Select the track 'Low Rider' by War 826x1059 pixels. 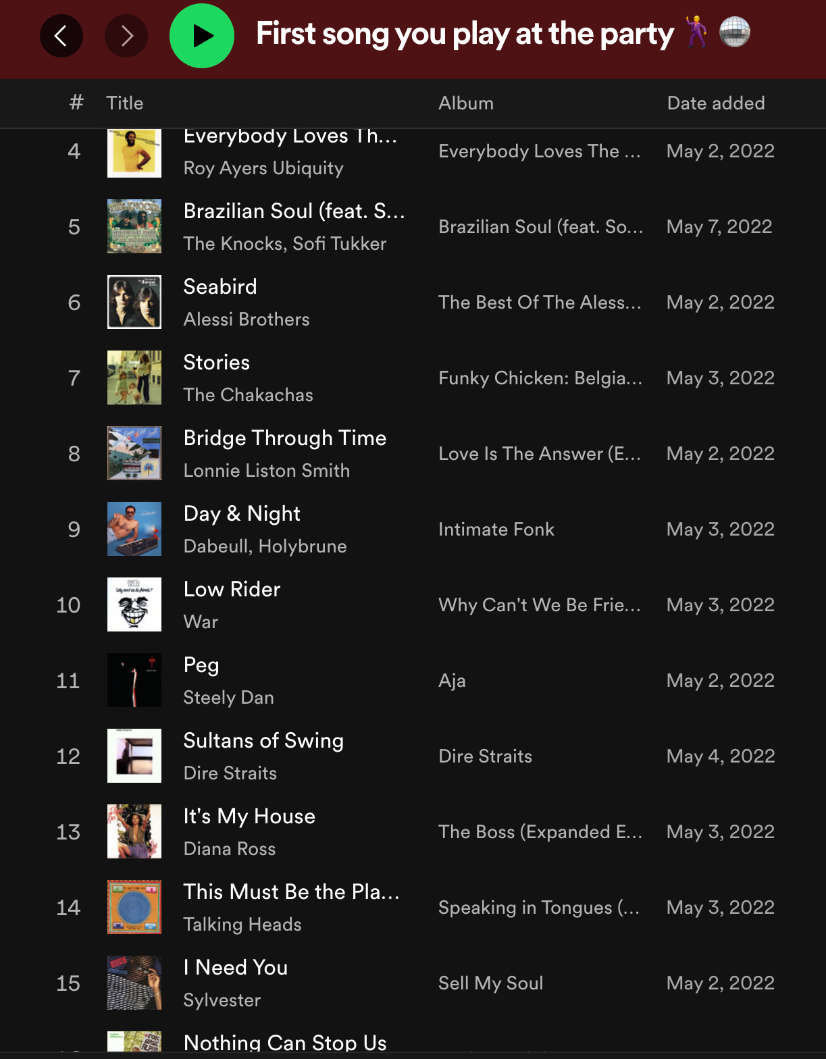(232, 589)
